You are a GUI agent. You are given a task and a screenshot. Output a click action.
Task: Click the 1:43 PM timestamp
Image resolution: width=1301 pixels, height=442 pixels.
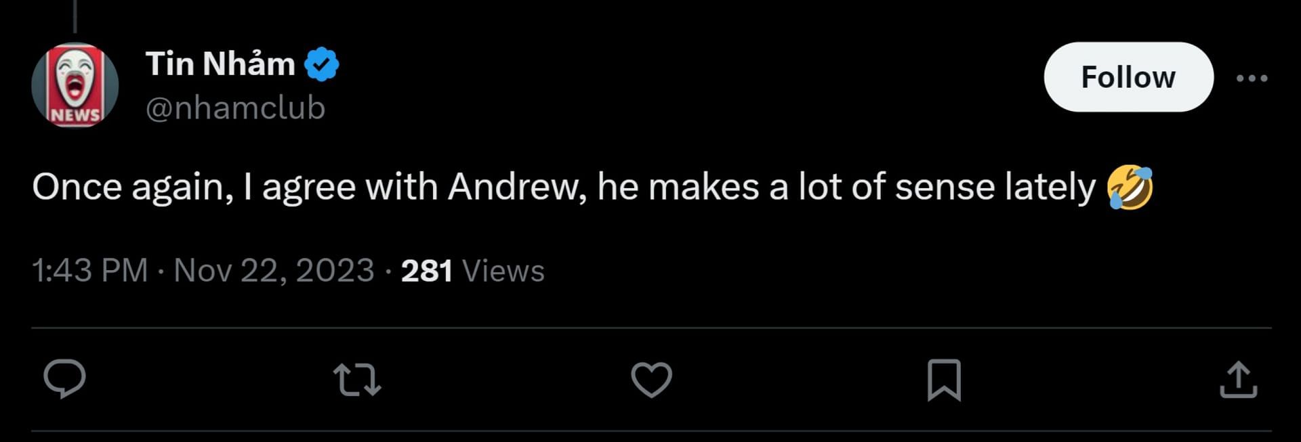click(90, 271)
